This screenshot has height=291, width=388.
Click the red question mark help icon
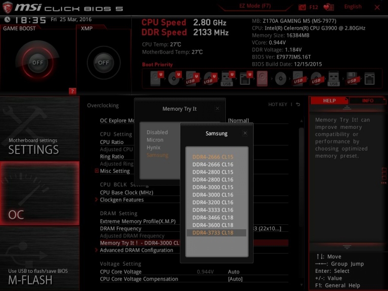tap(72, 91)
